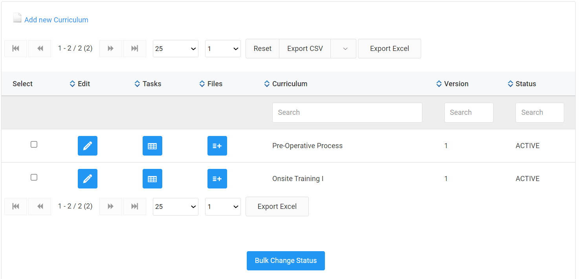The image size is (587, 279).
Task: Click the document icon beside Add new Curriculum
Action: (x=17, y=18)
